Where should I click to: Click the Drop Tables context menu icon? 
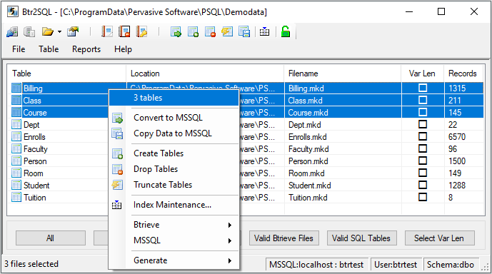117,170
